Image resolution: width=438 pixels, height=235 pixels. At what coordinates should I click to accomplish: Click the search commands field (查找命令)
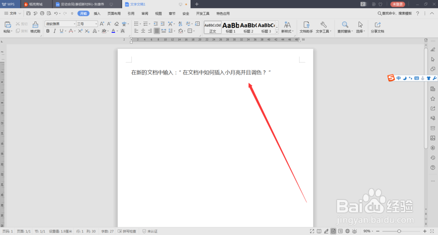[x=395, y=14]
